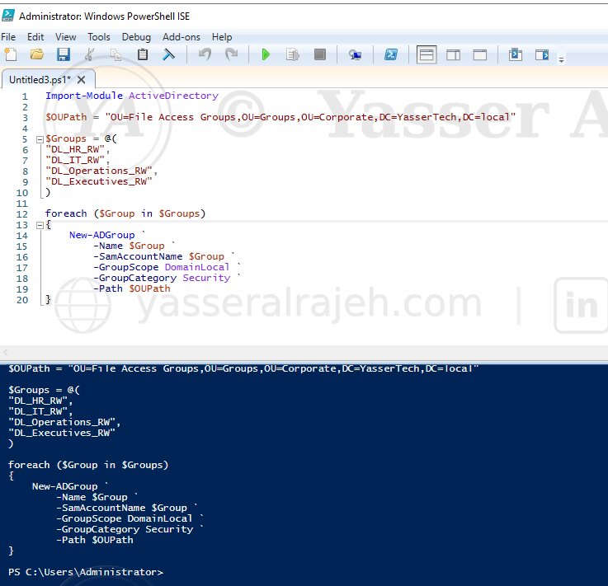Run the script with green arrow
Screen dimensions: 608x586
tap(266, 54)
